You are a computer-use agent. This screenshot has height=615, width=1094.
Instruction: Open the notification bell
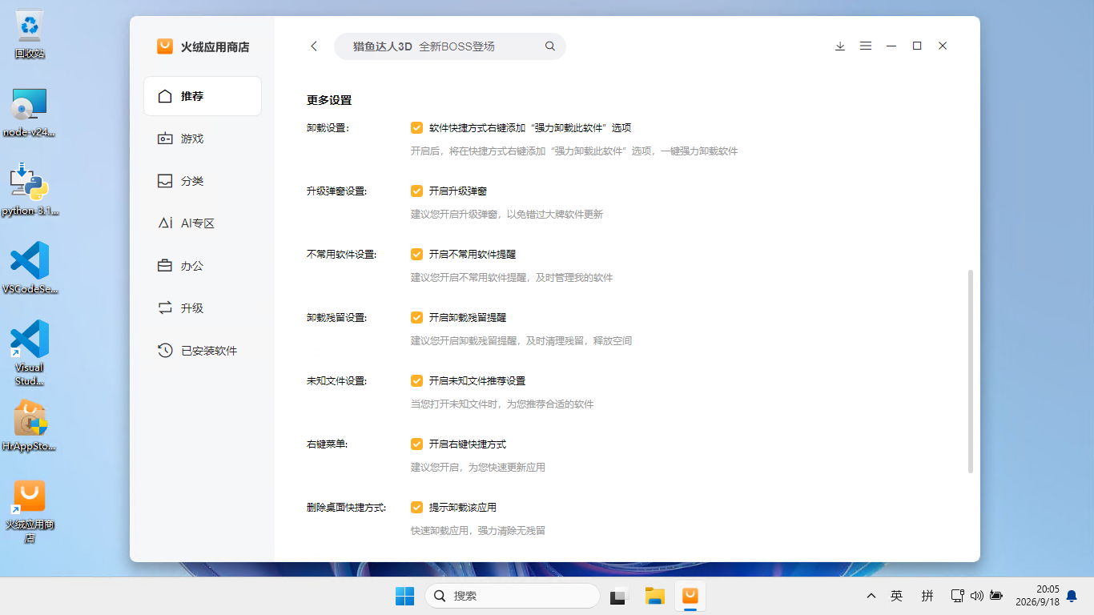[x=1072, y=596]
